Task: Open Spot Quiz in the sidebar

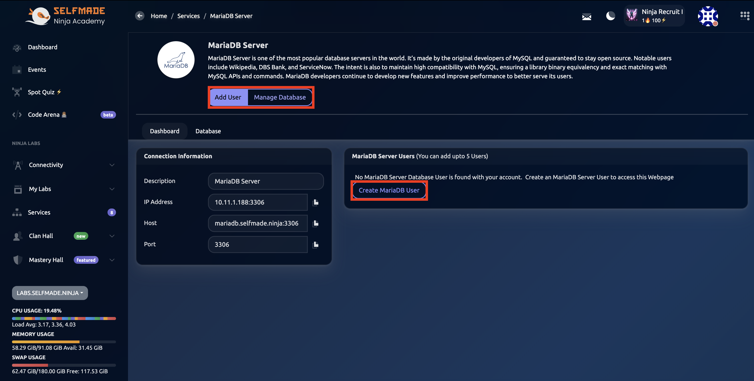Action: point(41,92)
